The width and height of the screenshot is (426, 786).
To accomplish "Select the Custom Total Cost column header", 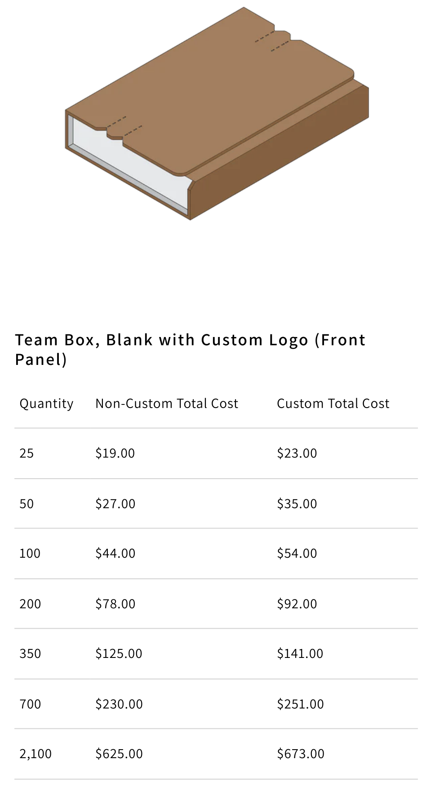I will [x=333, y=404].
